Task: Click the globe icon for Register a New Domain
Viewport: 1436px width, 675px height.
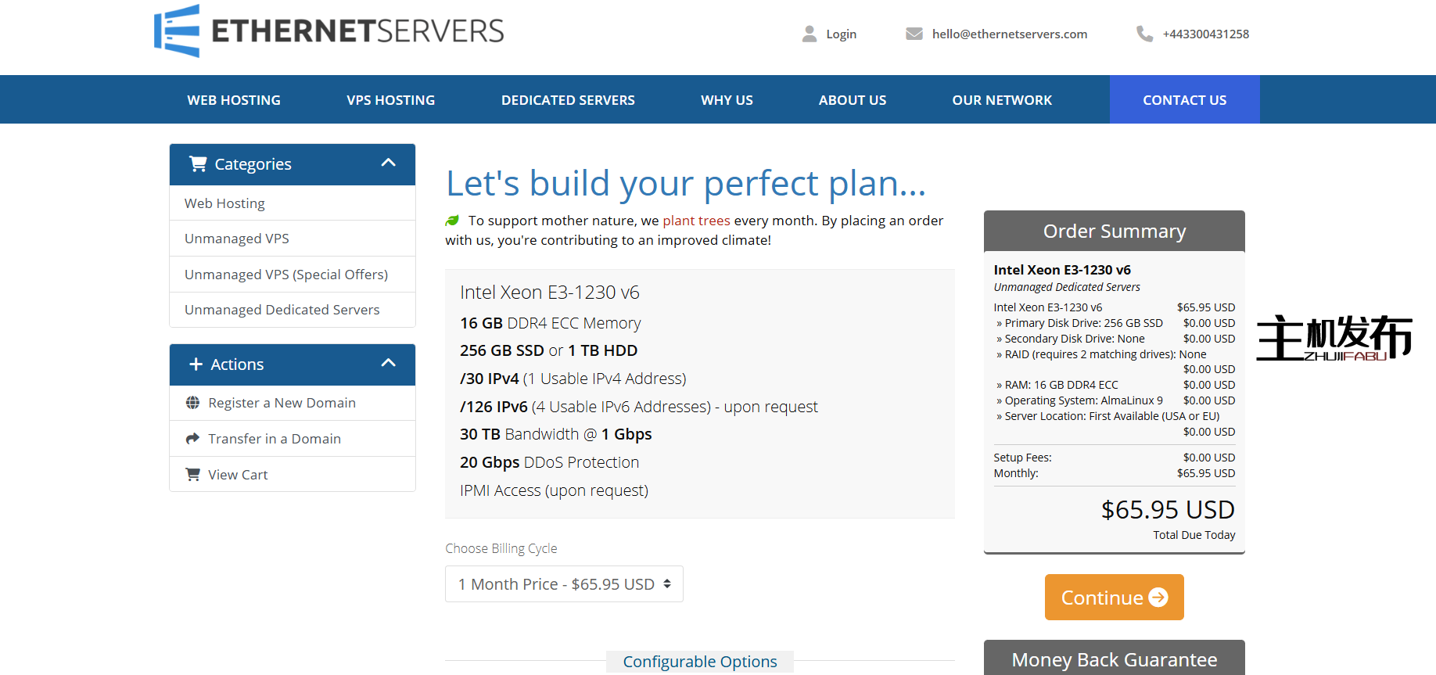Action: point(192,403)
